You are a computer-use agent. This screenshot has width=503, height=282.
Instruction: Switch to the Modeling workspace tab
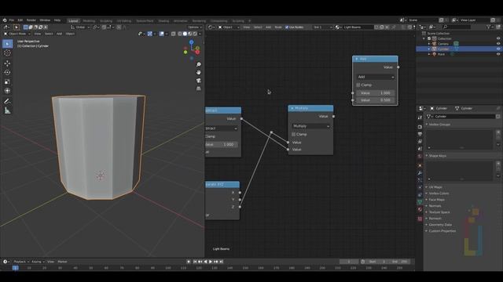coord(89,21)
